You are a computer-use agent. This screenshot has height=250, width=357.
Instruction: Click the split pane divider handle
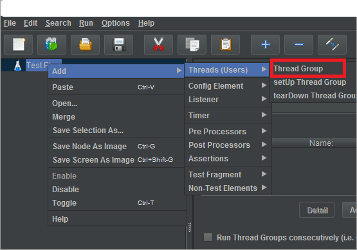click(190, 227)
